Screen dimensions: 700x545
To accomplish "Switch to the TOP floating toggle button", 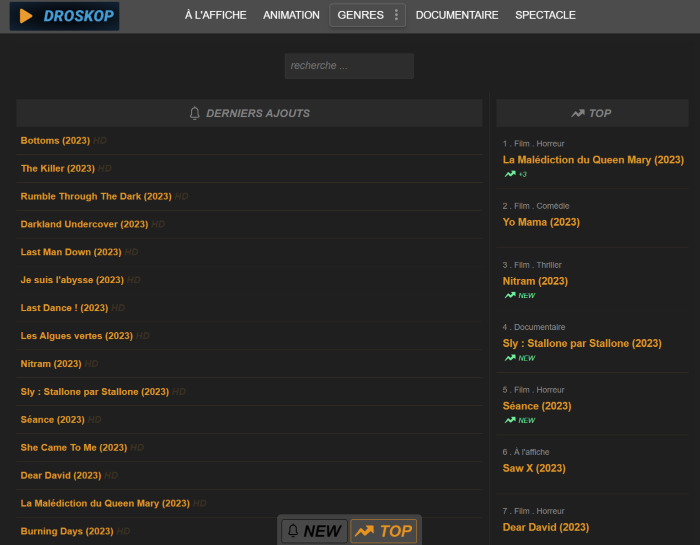I will click(383, 531).
